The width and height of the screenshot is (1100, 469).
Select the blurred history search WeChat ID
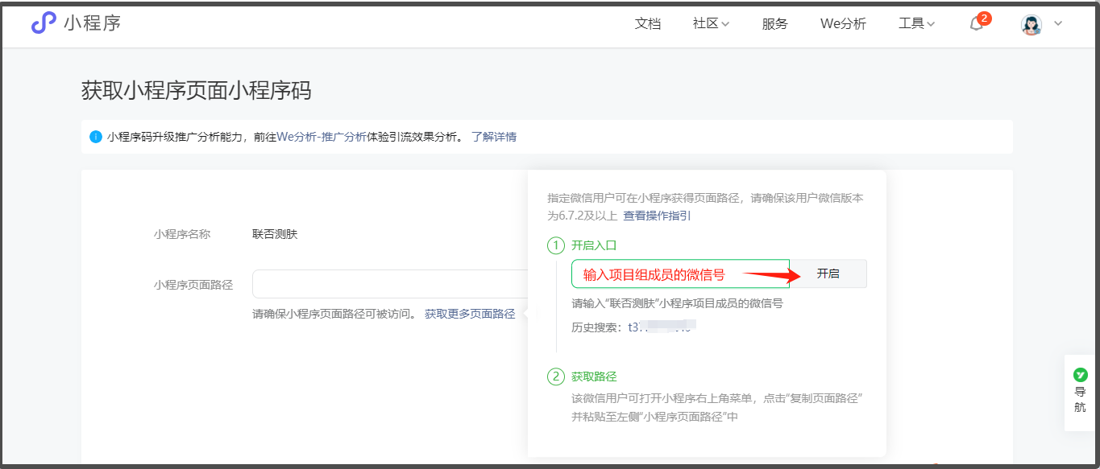click(x=660, y=327)
